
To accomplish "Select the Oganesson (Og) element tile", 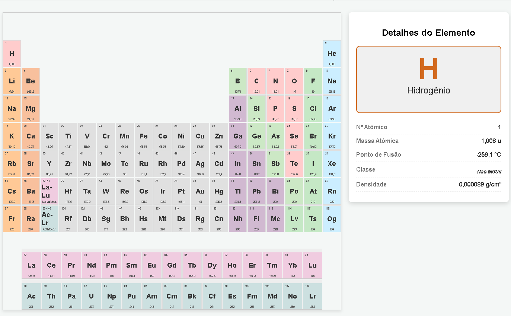I will 332,219.
